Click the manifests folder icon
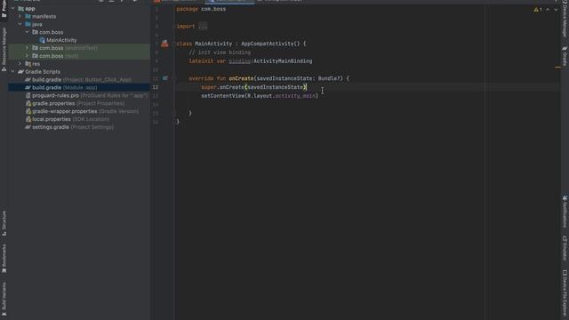The image size is (569, 320). [28, 16]
